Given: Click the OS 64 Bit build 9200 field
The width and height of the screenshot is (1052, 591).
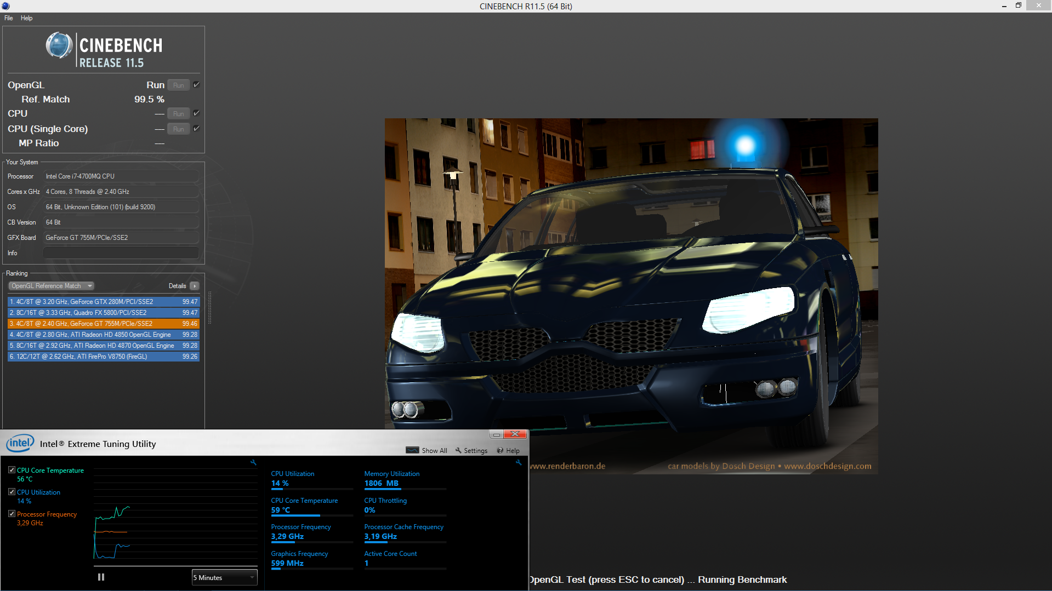Looking at the screenshot, I should (x=121, y=206).
